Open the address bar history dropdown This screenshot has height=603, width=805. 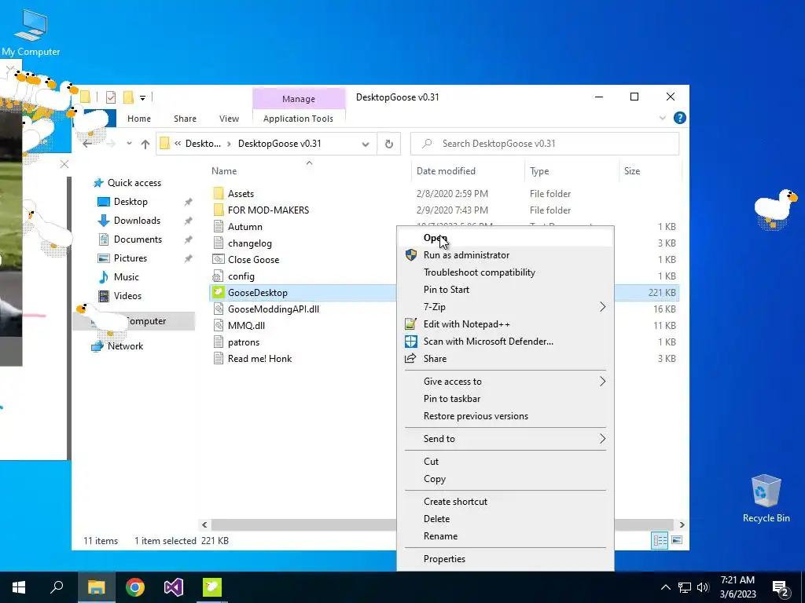[x=365, y=144]
